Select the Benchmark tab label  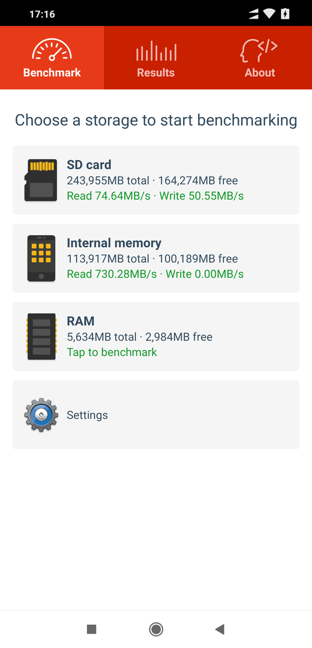pyautogui.click(x=52, y=73)
